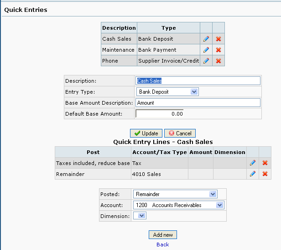Viewport: 281px width, 250px height.
Task: Delete the Taxes included line
Action: pyautogui.click(x=265, y=163)
